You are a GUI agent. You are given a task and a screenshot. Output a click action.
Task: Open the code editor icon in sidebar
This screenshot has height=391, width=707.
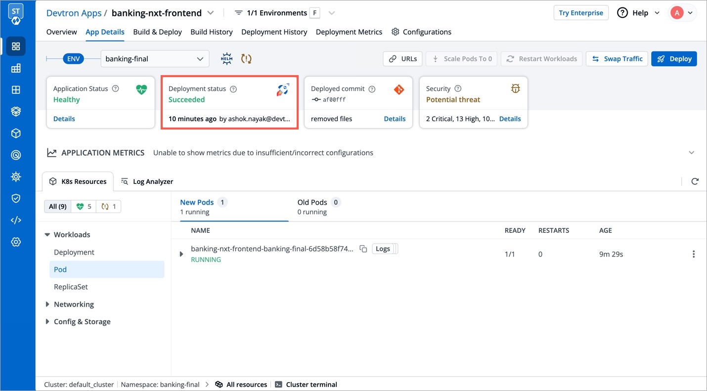point(16,220)
